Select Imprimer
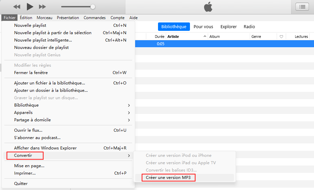 [68, 173]
